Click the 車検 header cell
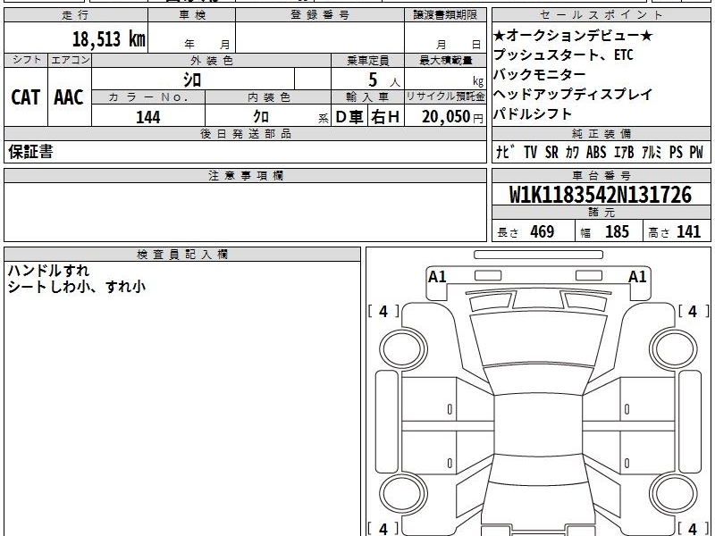 (x=192, y=15)
